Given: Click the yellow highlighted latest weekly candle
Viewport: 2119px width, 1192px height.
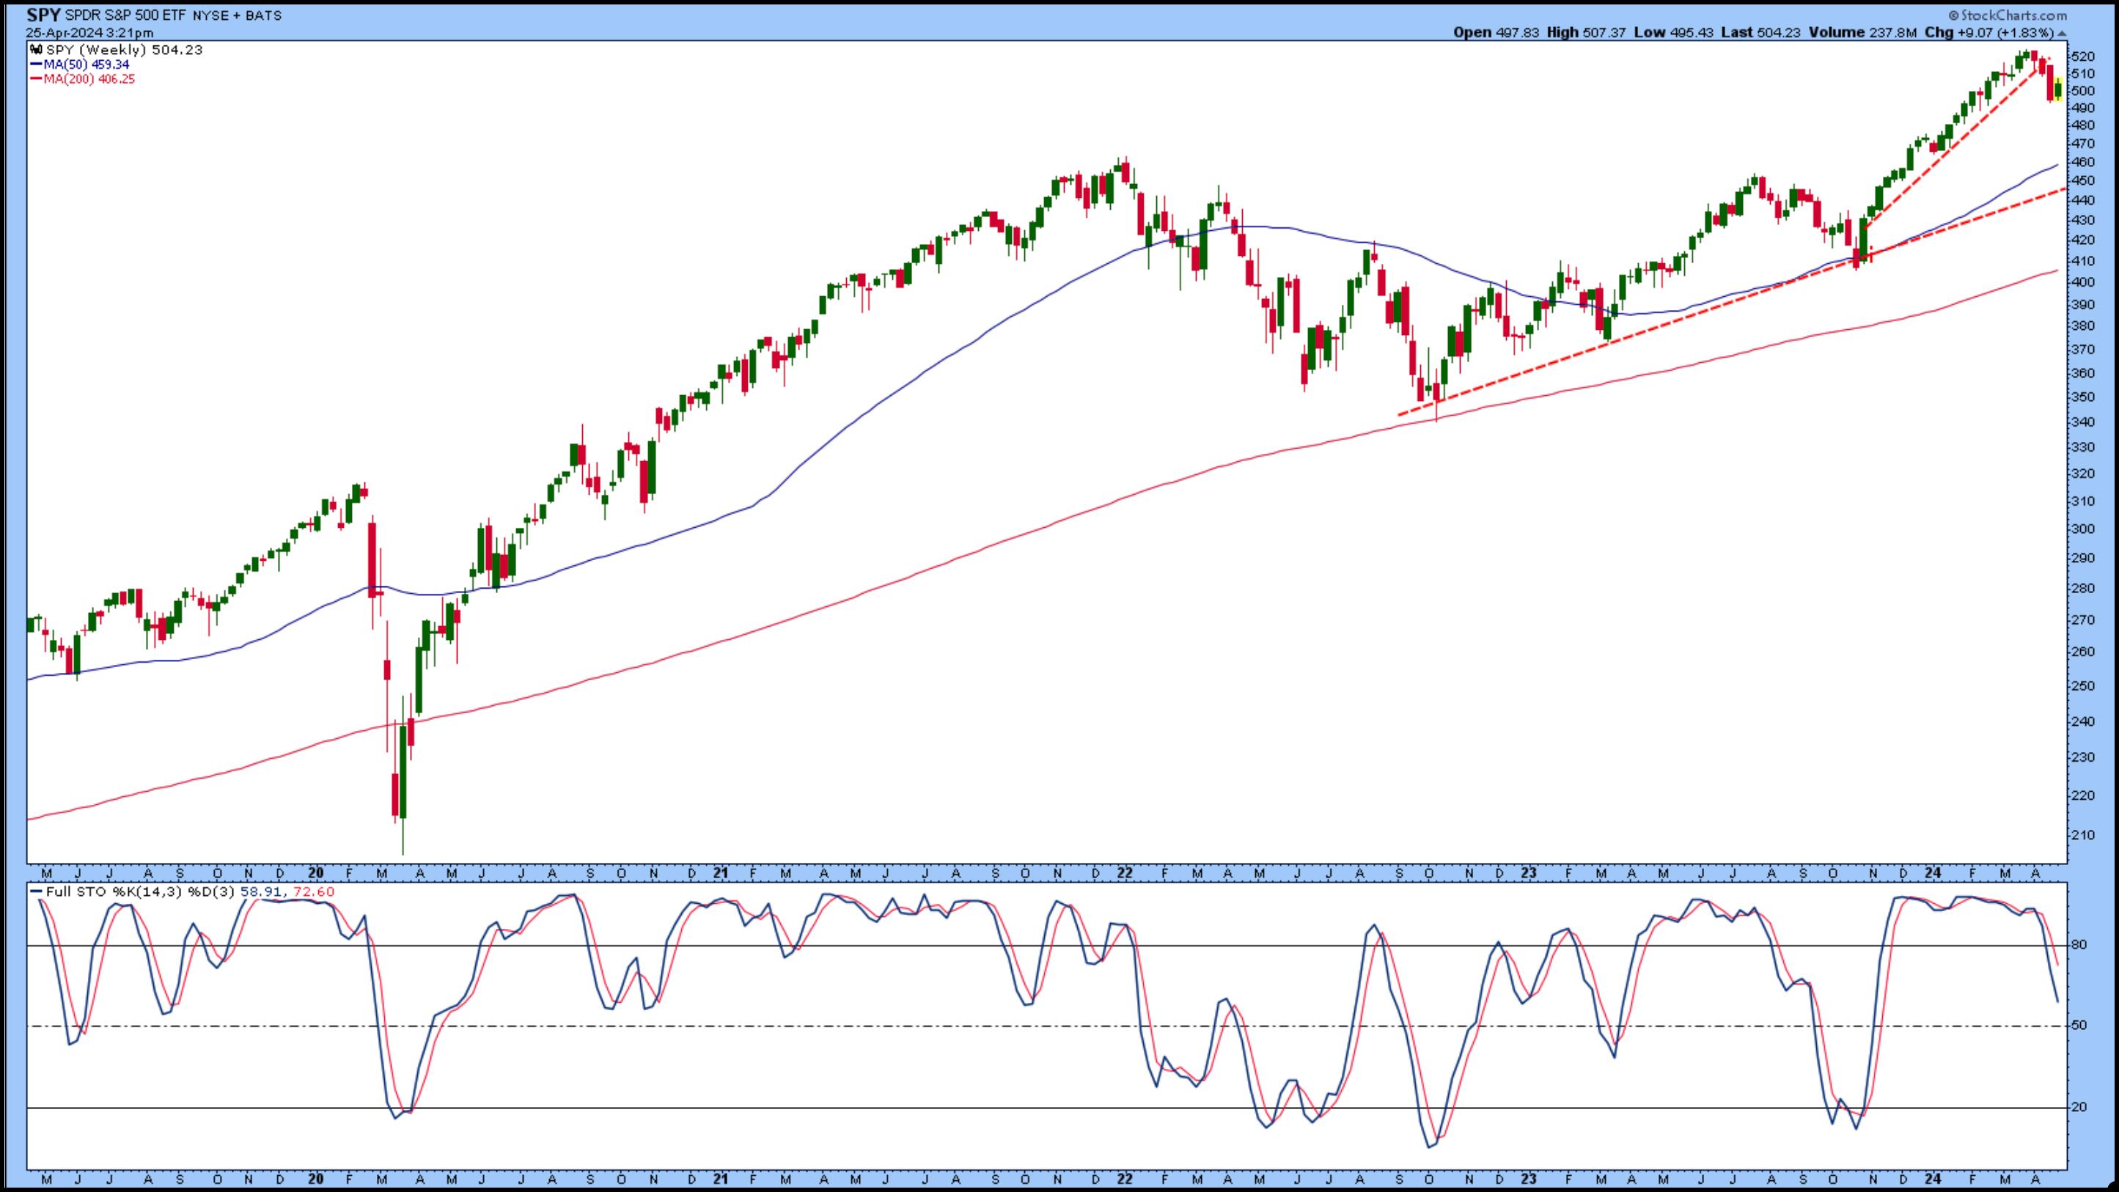Looking at the screenshot, I should [2058, 89].
